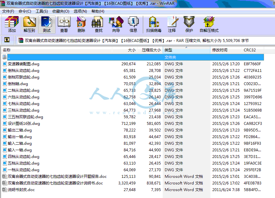Sort by the 类型 column header

coord(186,50)
